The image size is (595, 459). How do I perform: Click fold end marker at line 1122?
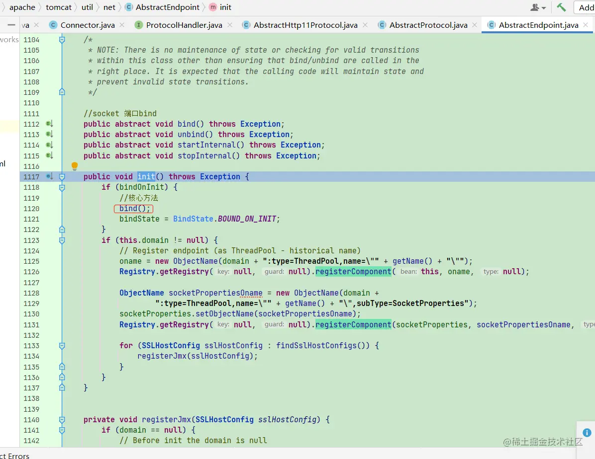coord(62,229)
